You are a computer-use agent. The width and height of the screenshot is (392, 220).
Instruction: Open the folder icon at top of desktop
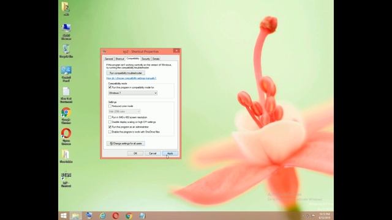(66, 8)
